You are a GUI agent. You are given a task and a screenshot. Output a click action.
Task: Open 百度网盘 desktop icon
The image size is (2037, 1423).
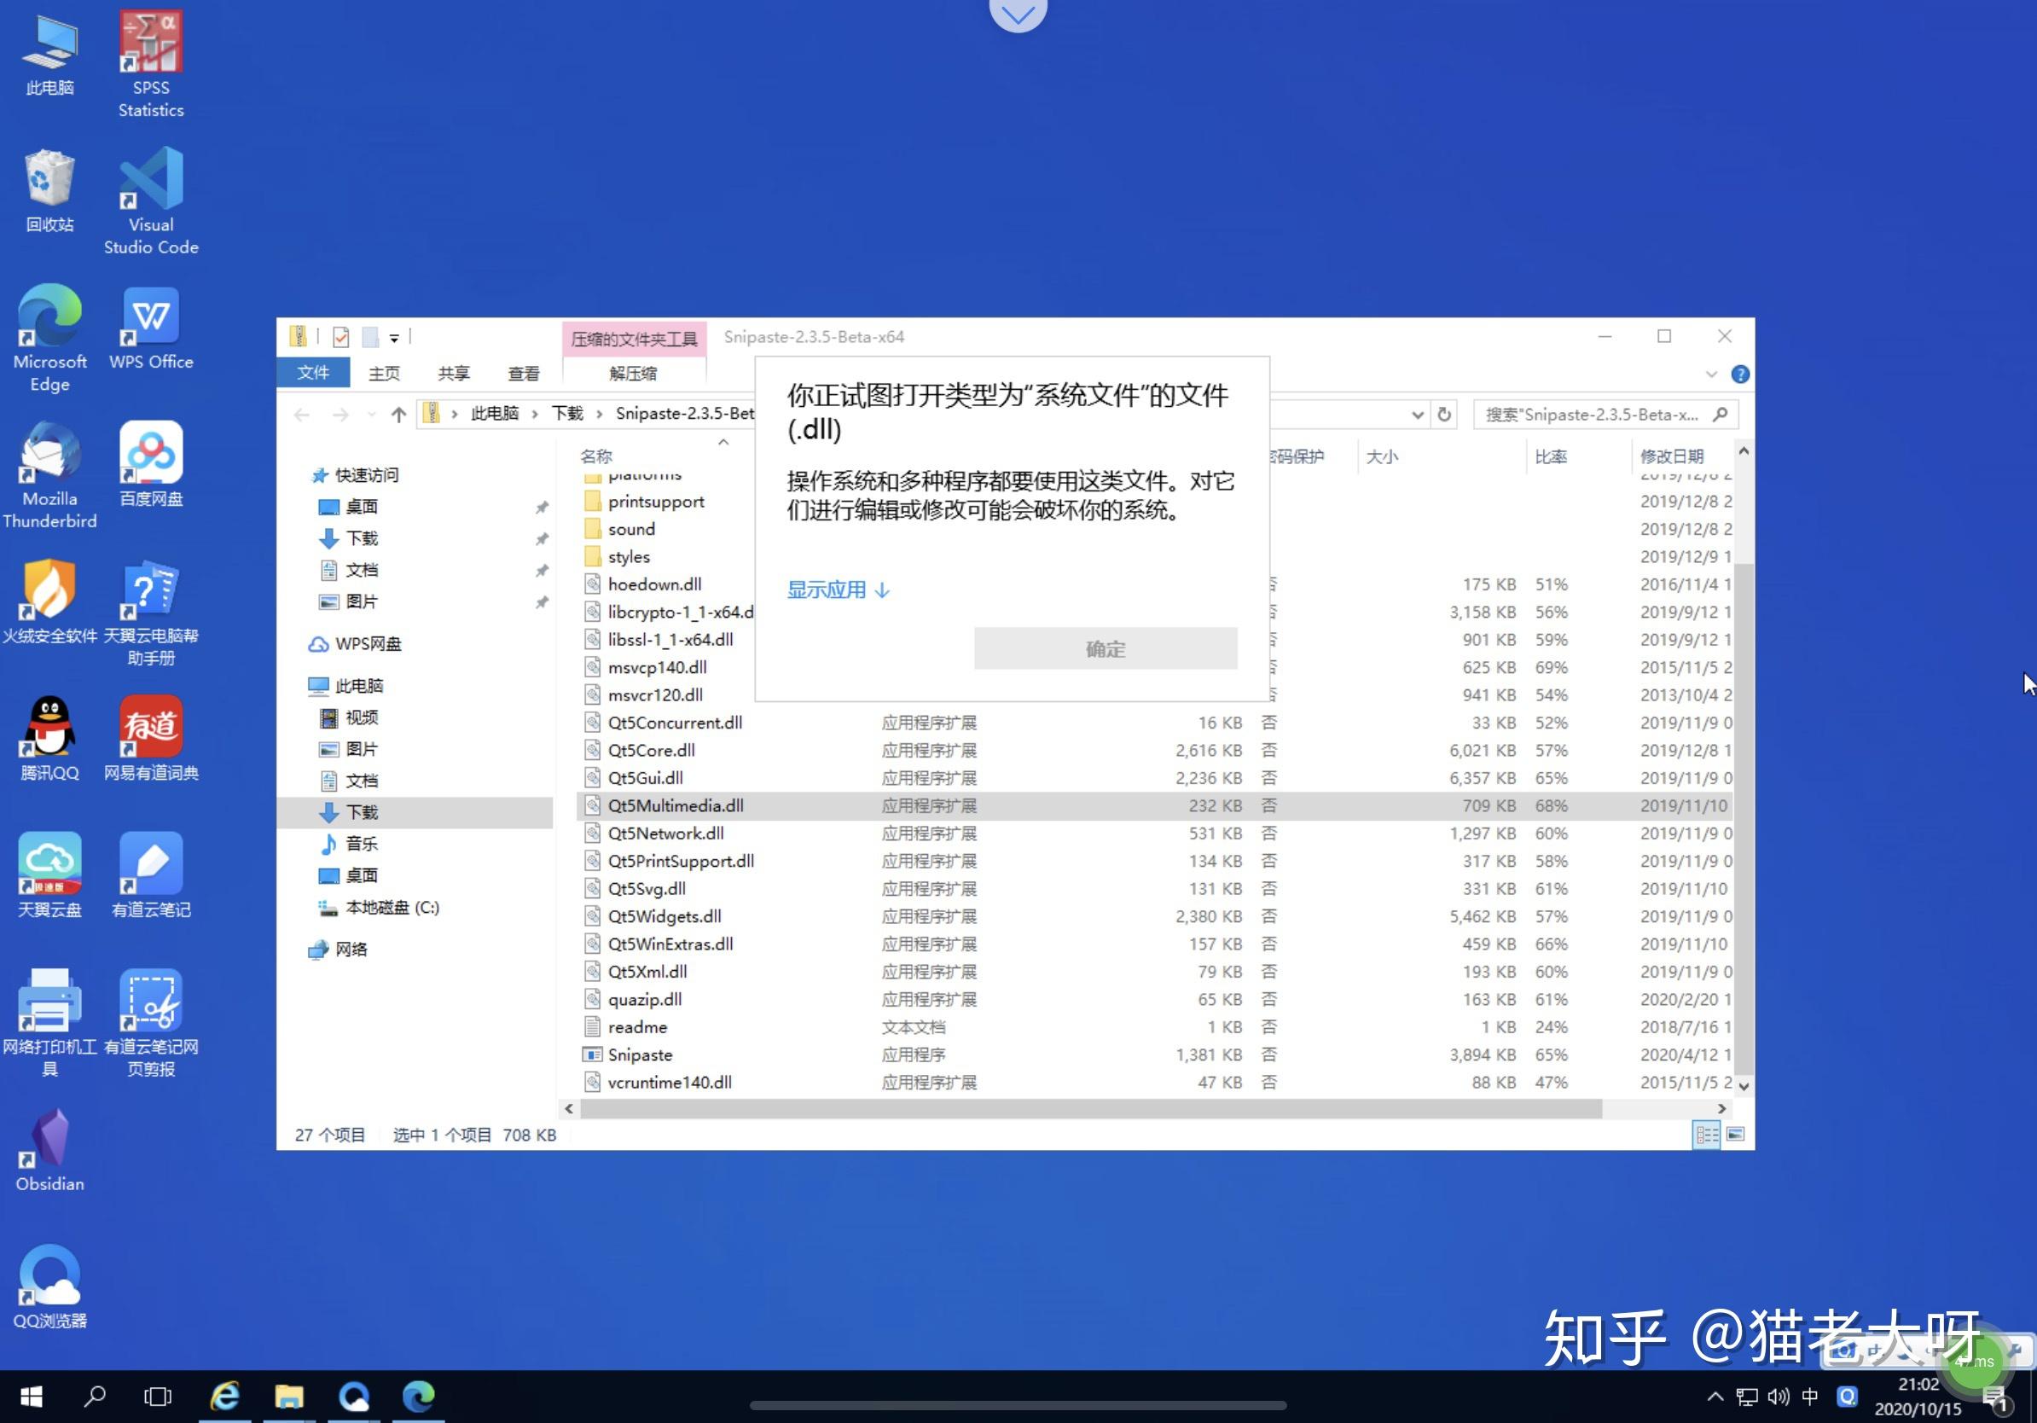151,464
